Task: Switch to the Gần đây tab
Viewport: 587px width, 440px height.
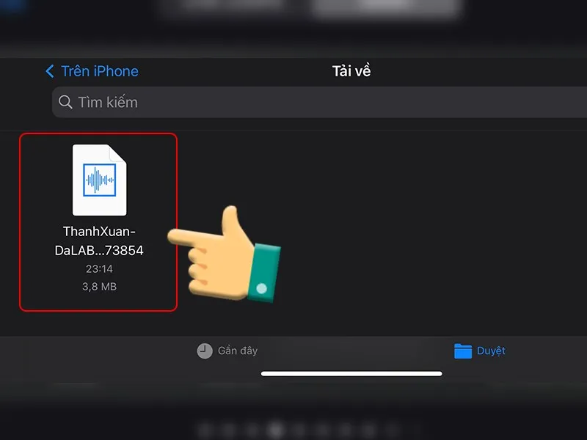Action: click(x=237, y=351)
